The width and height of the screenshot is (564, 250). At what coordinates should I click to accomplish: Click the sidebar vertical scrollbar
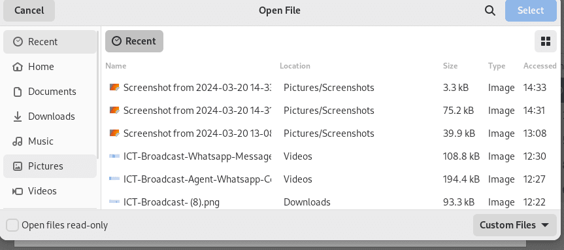98,96
